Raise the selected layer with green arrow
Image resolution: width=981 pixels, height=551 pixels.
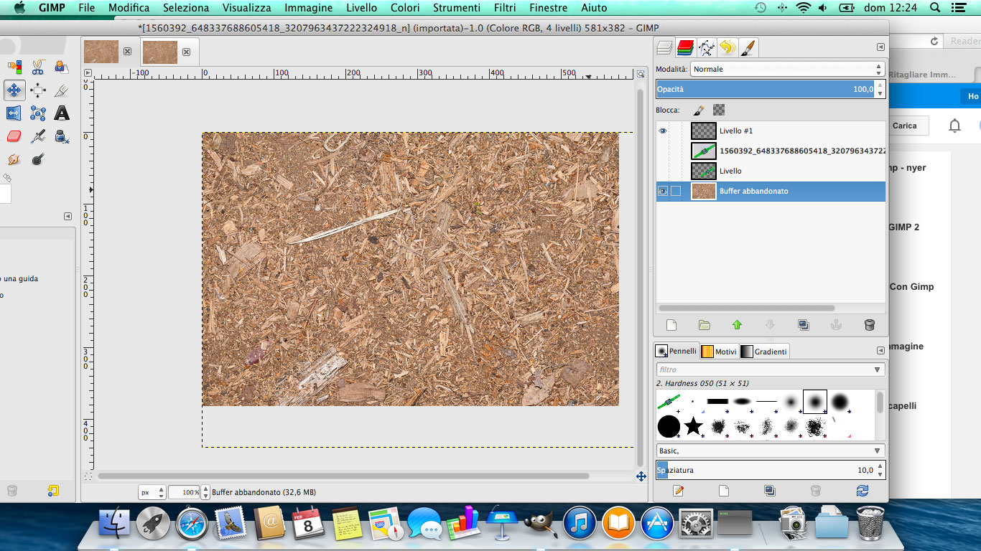click(737, 325)
